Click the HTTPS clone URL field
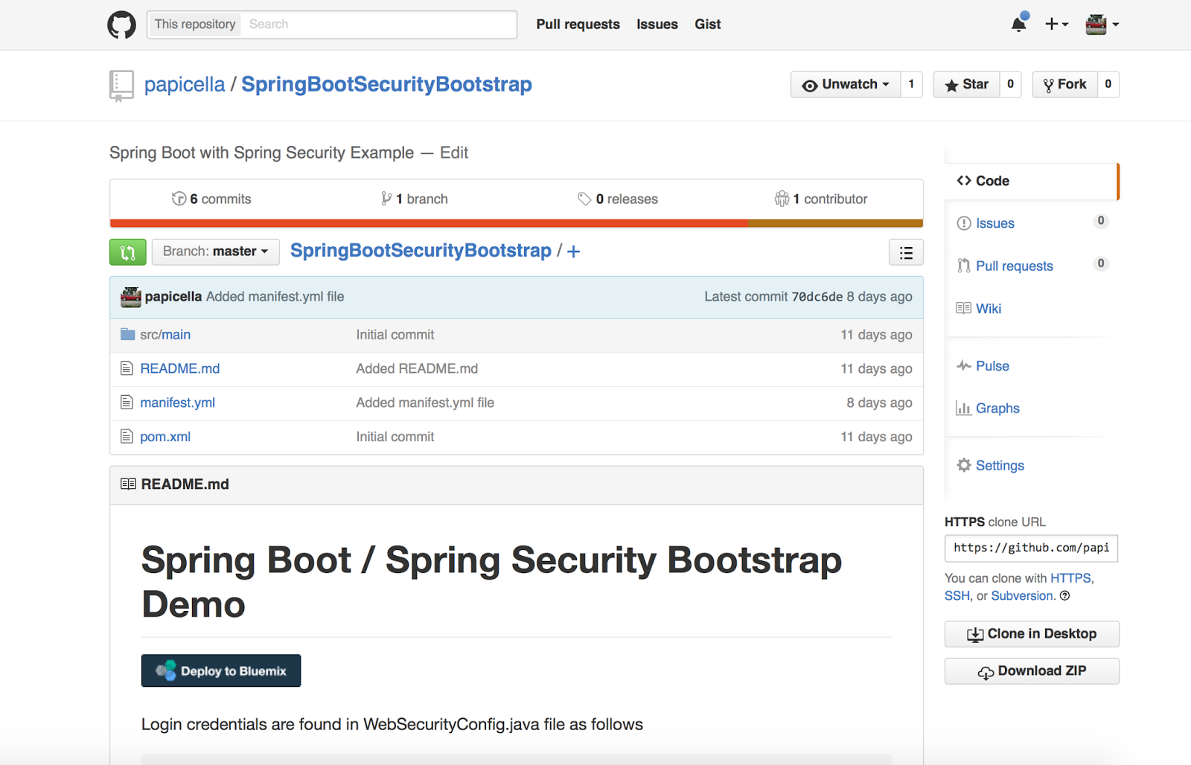 click(x=1031, y=548)
